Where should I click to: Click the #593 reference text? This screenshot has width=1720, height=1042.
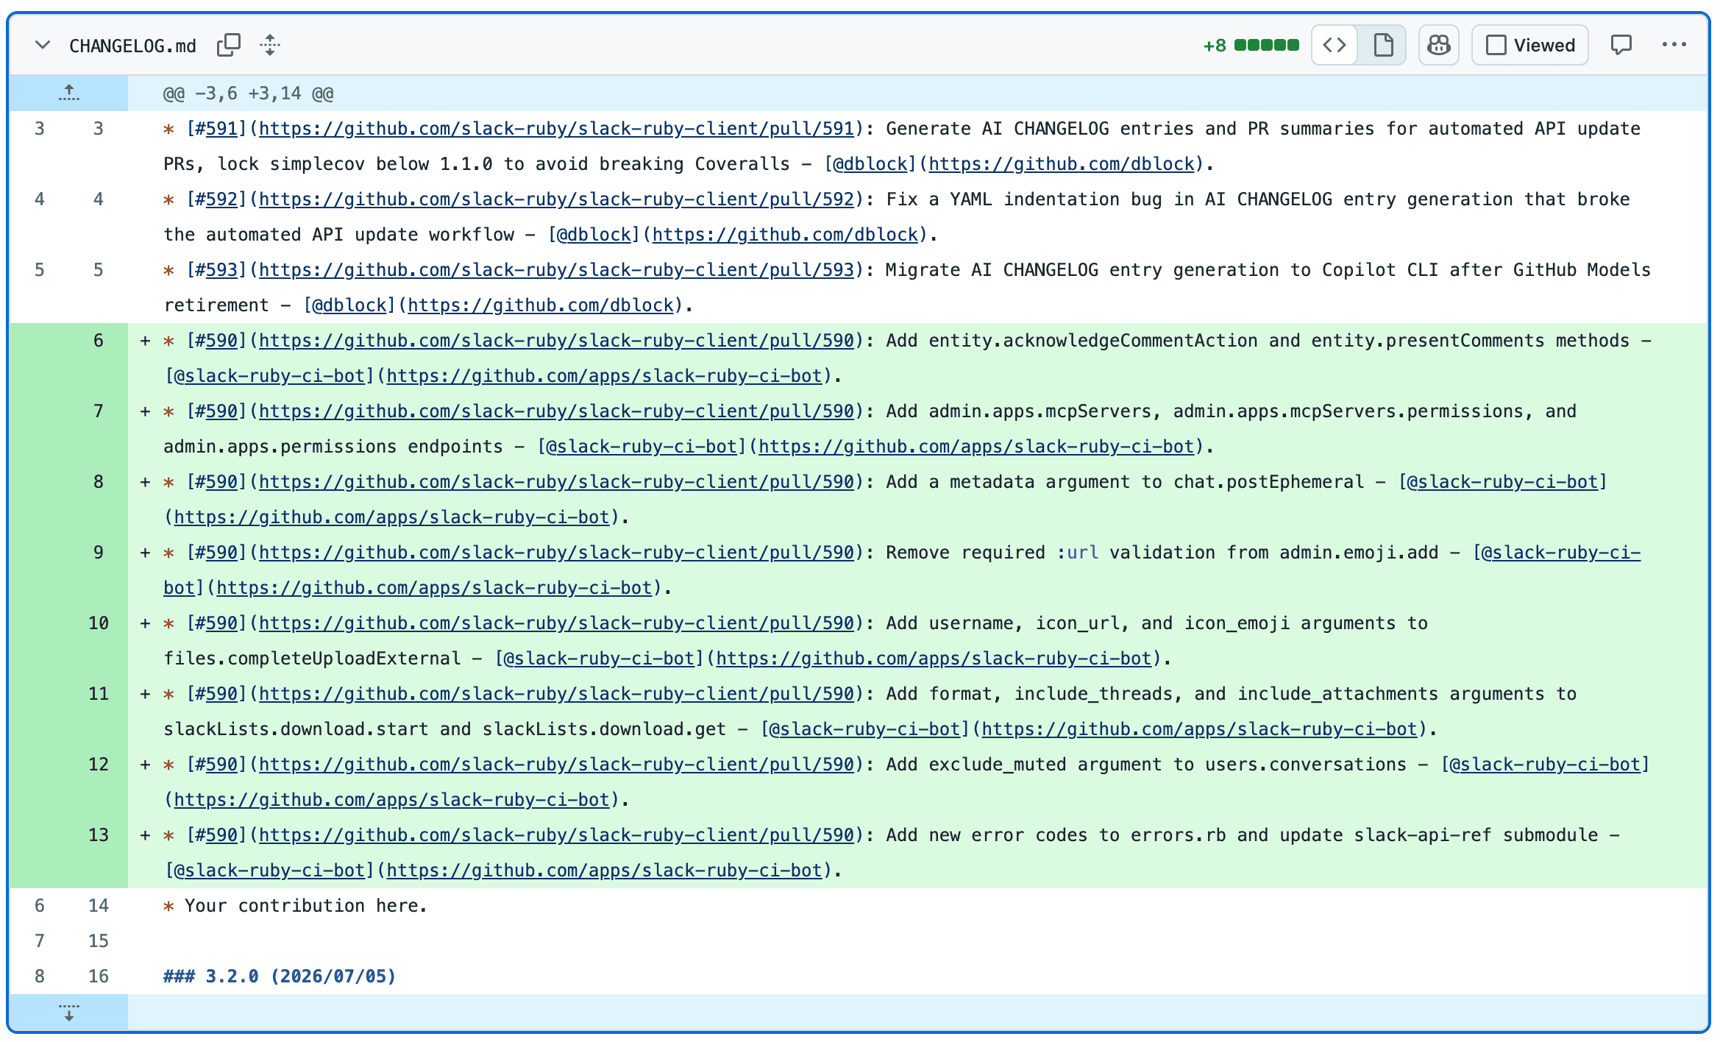pos(216,270)
